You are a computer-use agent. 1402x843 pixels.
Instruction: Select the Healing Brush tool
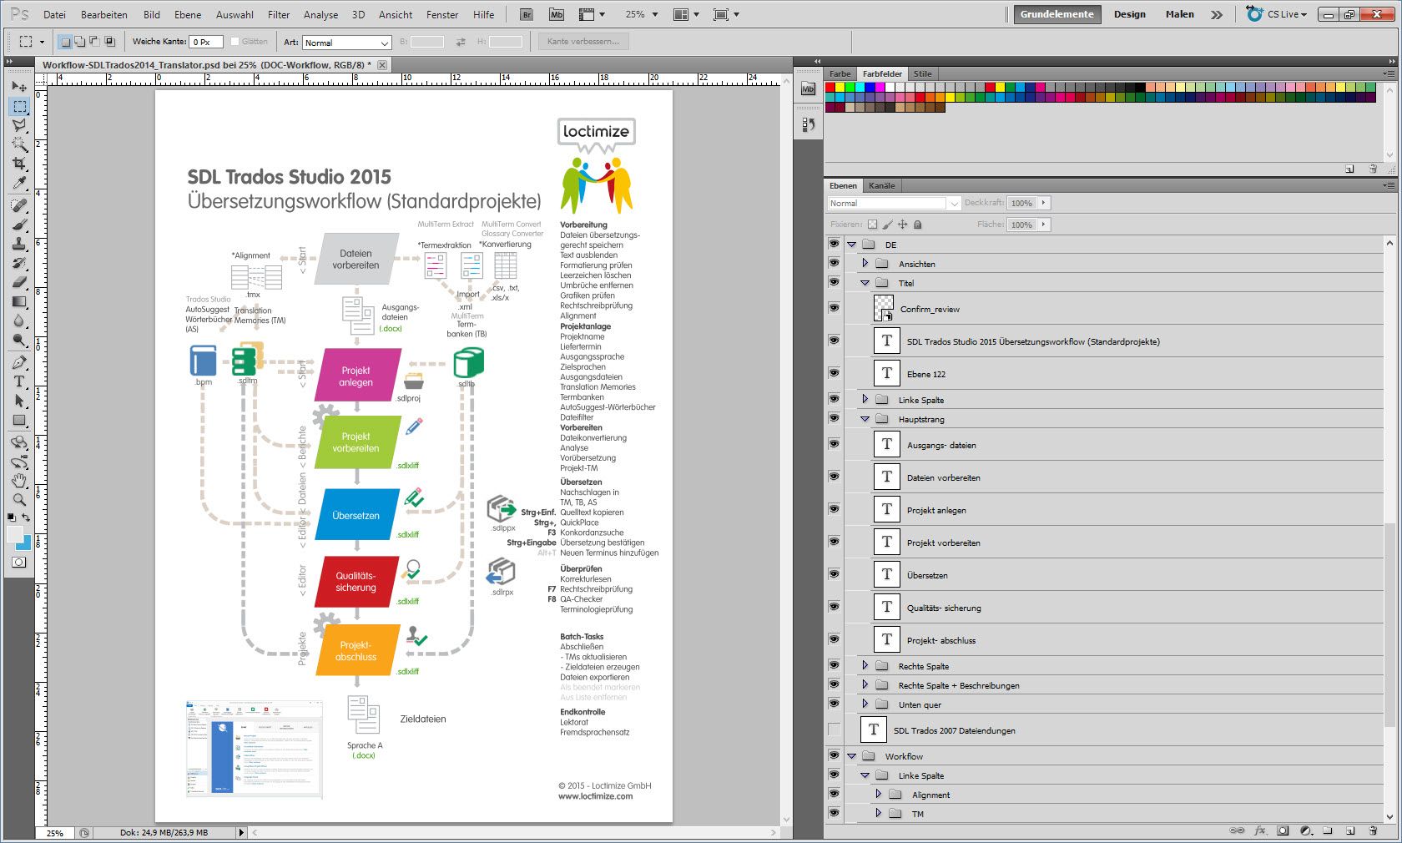19,205
